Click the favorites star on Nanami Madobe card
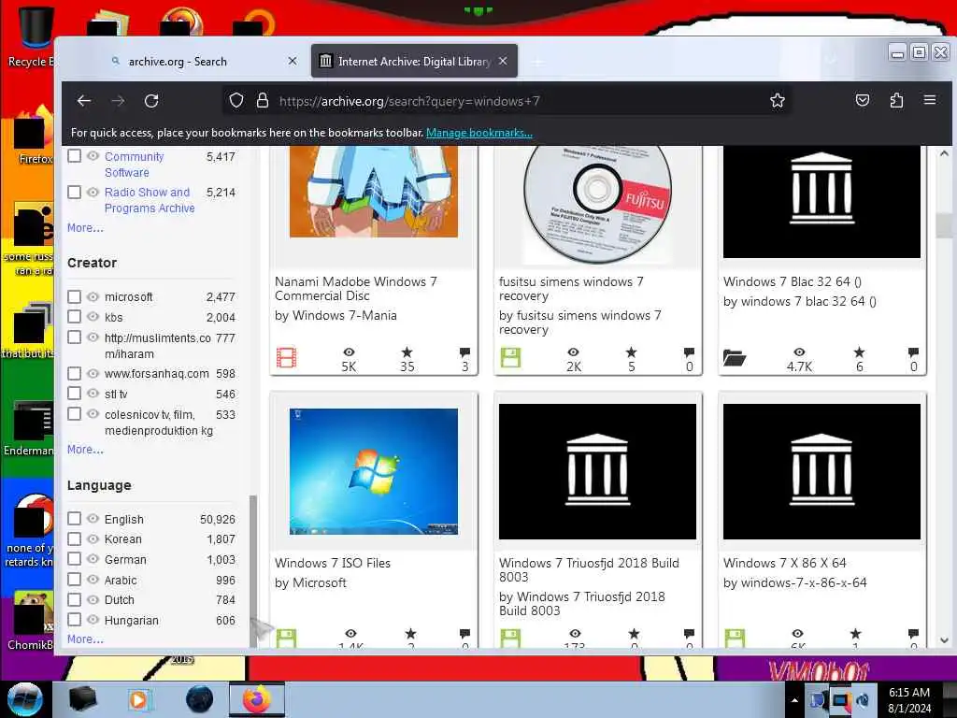Image resolution: width=957 pixels, height=718 pixels. (x=407, y=352)
